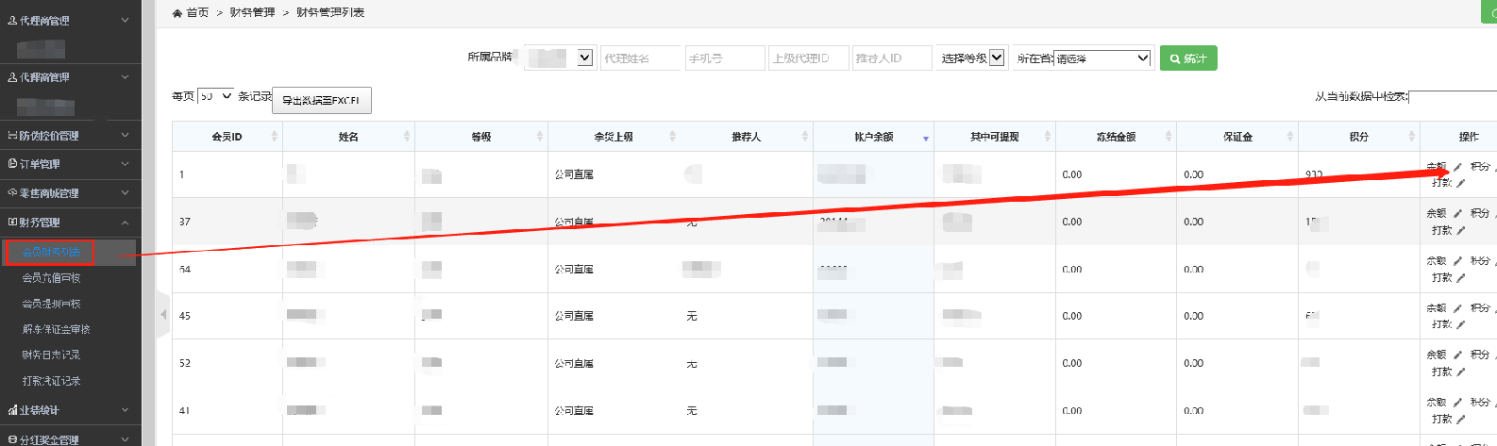This screenshot has width=1497, height=446.
Task: Focus the 推荐人ID input field
Action: click(x=892, y=58)
